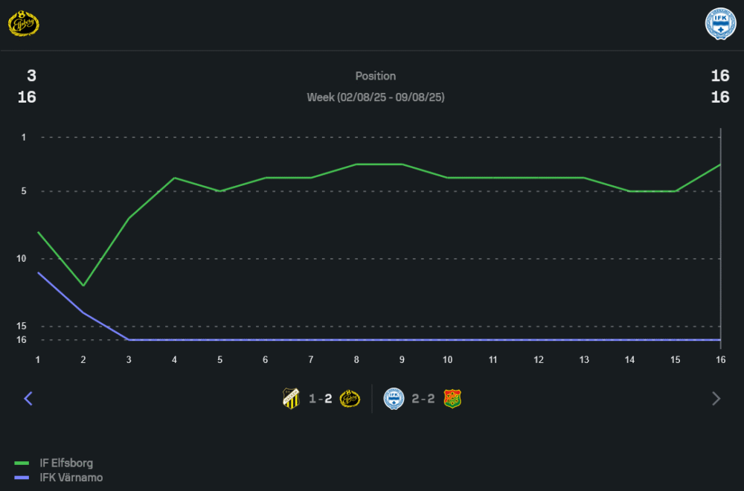This screenshot has height=491, width=744.
Task: Open the 1-2 match result
Action: coord(321,399)
